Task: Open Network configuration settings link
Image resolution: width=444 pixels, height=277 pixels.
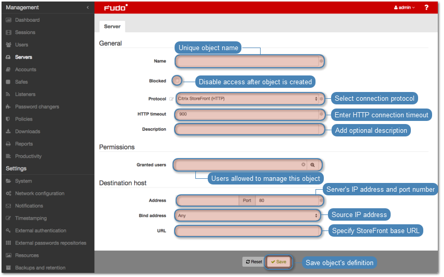Action: [x=40, y=193]
